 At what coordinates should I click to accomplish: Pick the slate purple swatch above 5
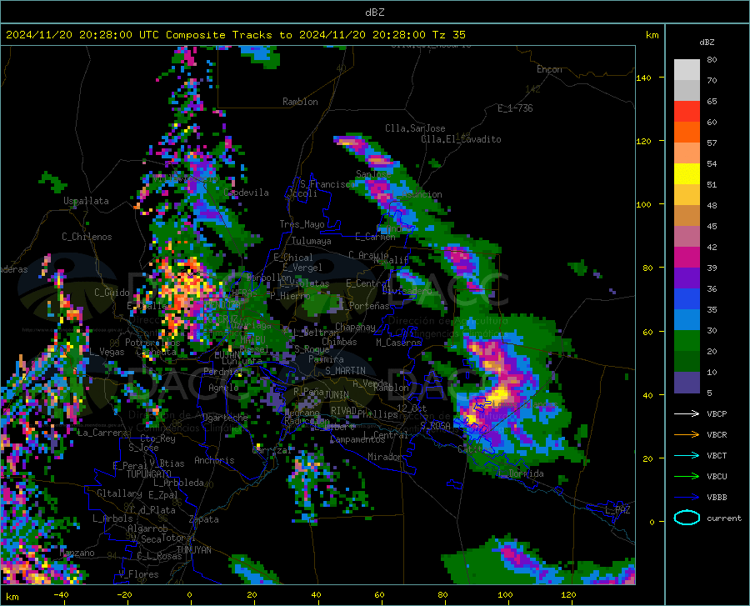point(687,383)
